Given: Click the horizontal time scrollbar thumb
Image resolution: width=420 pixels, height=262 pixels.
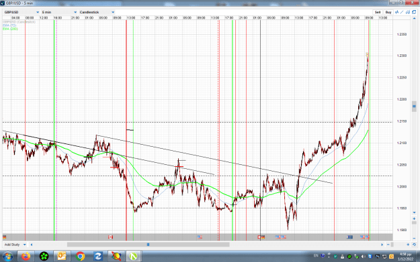Looking at the screenshot, I should [148, 245].
